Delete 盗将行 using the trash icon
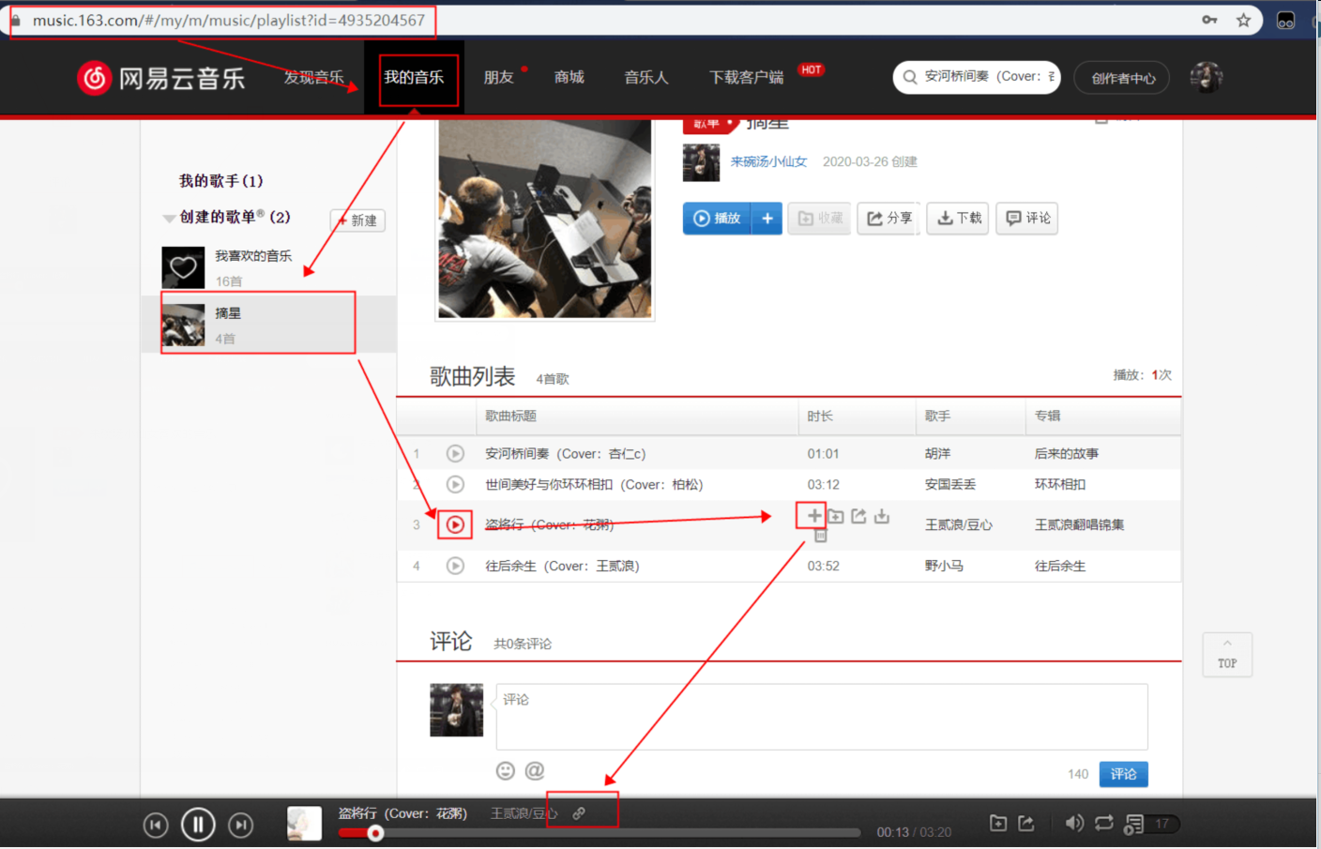 click(x=821, y=536)
